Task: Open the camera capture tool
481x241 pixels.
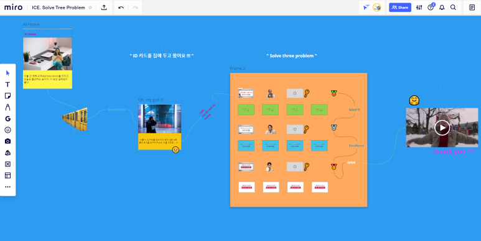Action: pyautogui.click(x=7, y=141)
